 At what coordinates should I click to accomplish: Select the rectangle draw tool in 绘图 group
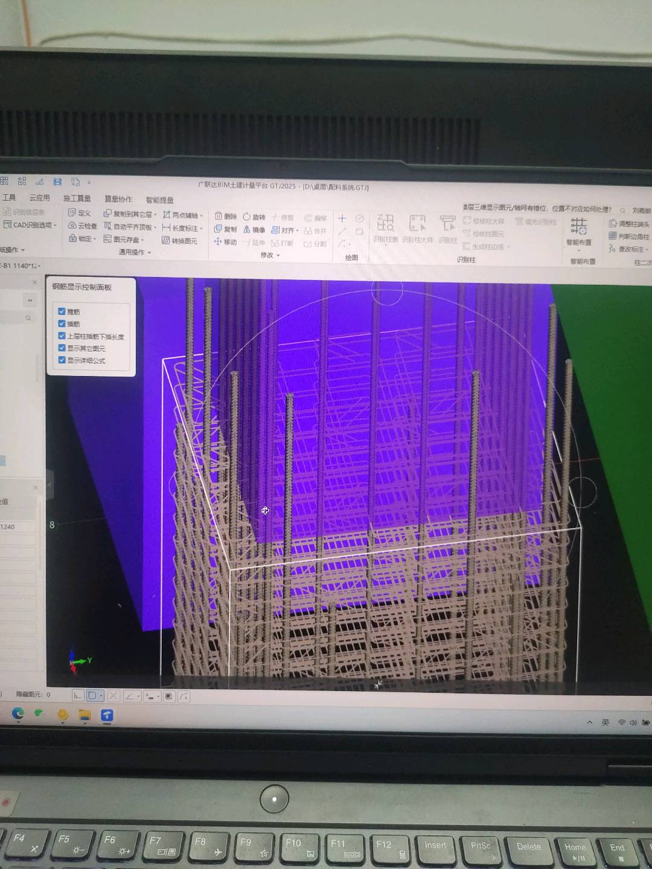tap(359, 231)
